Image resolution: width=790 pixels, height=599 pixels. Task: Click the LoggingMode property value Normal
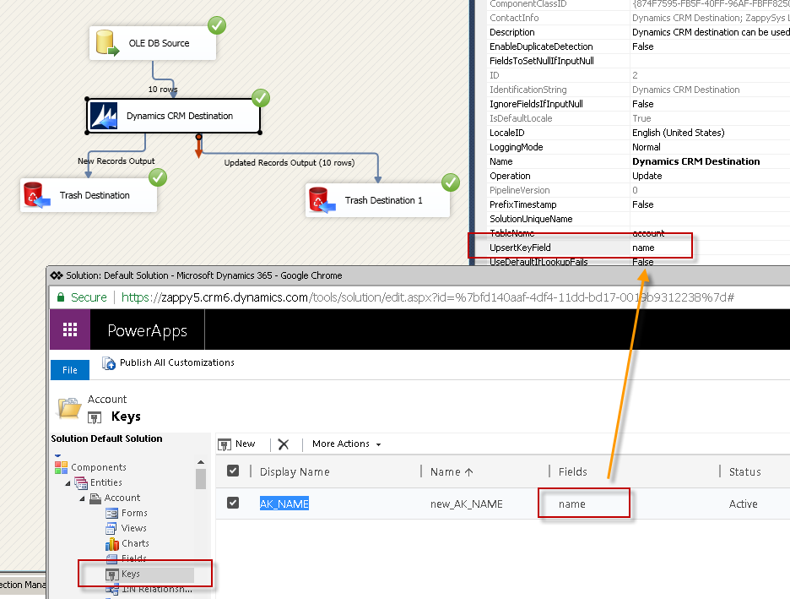(x=647, y=147)
